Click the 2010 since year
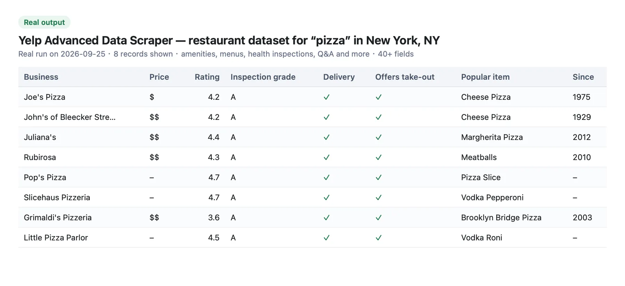 point(582,157)
